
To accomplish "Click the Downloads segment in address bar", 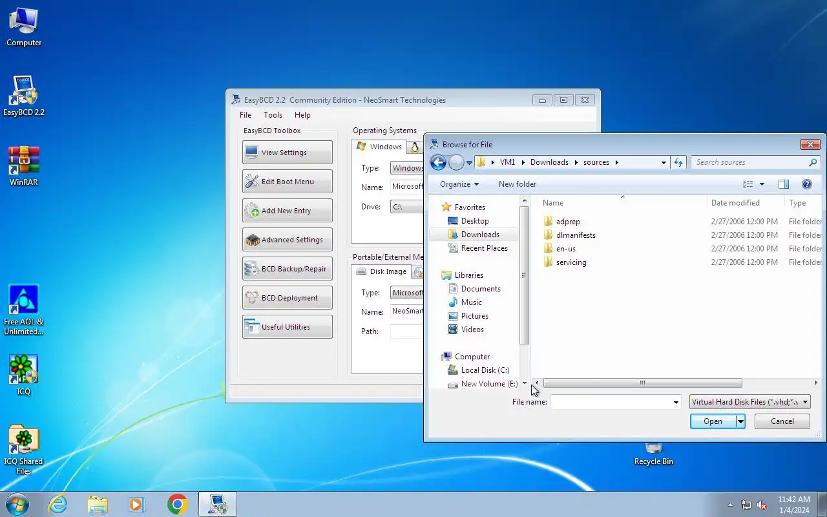I will (x=549, y=163).
